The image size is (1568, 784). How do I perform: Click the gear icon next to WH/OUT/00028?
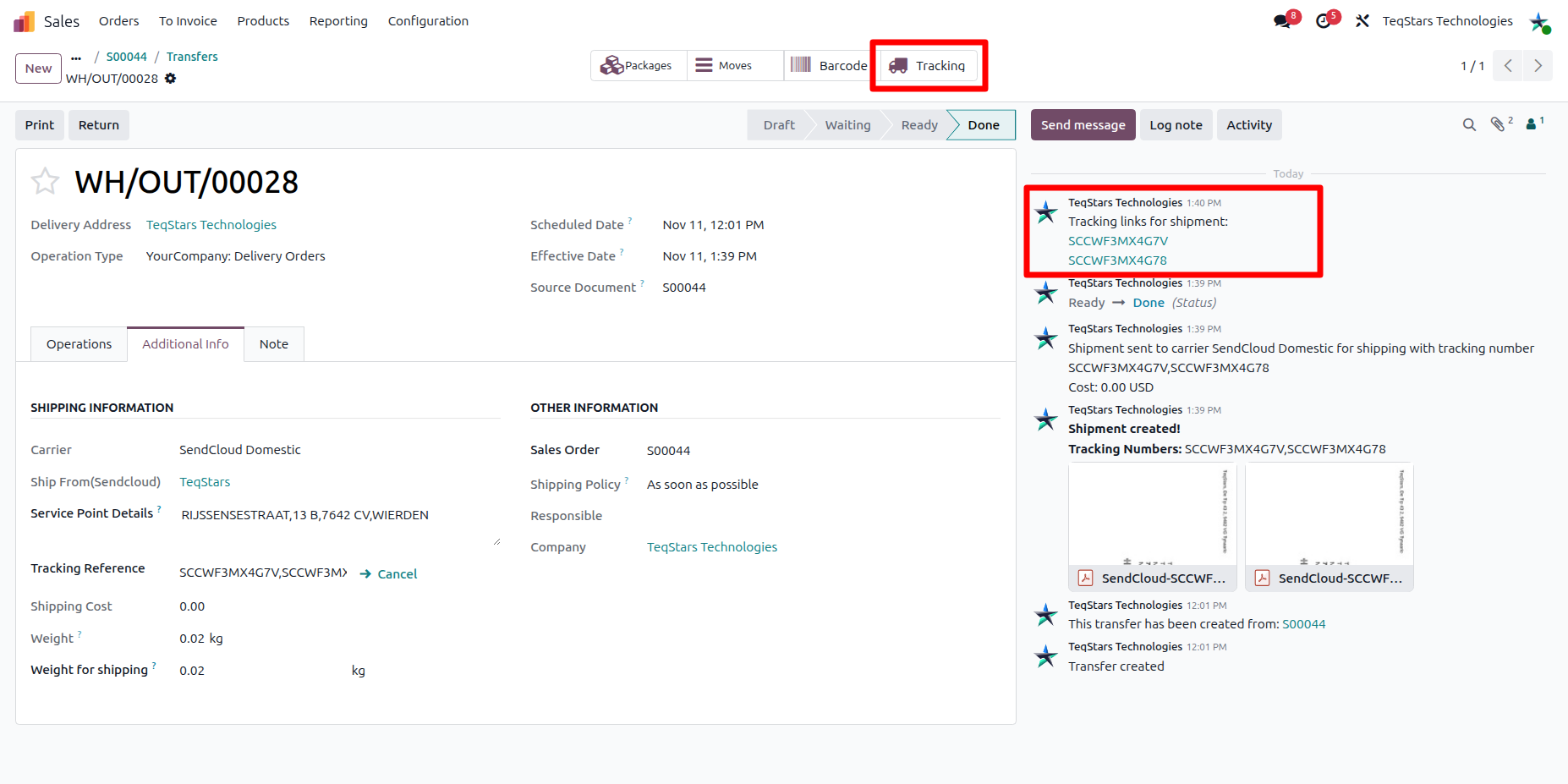tap(171, 79)
